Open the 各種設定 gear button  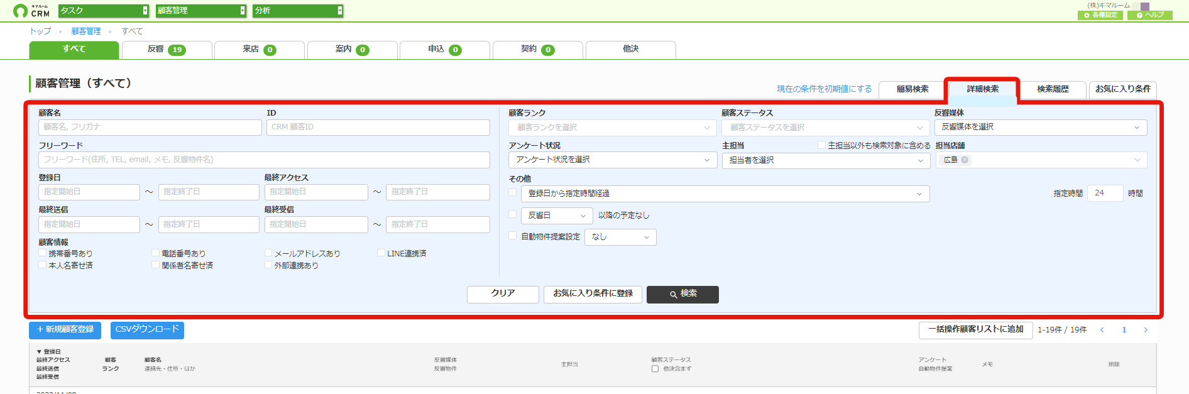tap(1100, 15)
